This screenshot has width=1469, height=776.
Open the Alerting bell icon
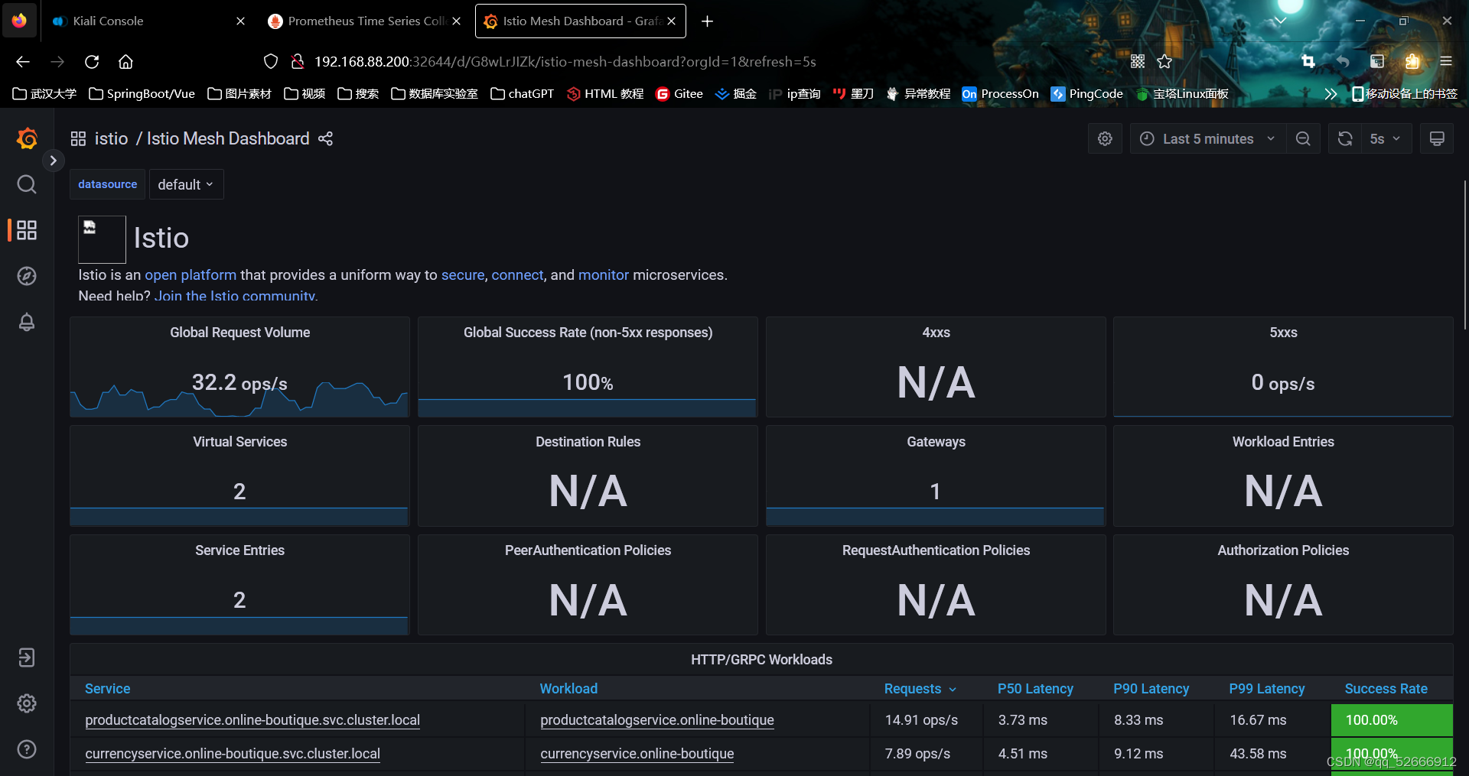click(27, 322)
